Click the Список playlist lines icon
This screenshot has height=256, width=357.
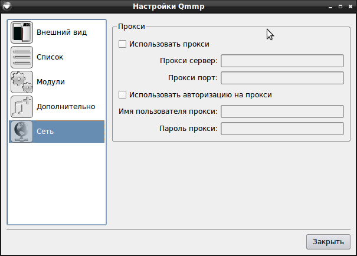22,57
